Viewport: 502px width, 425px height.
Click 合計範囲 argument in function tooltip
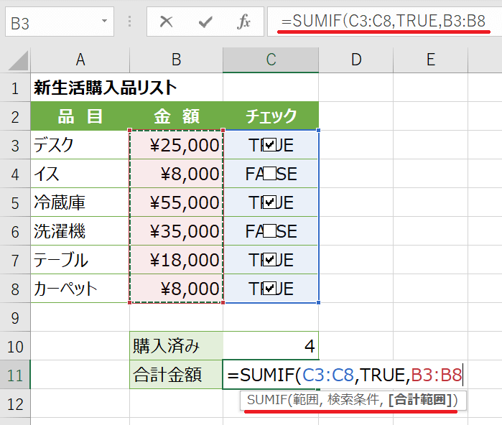pyautogui.click(x=418, y=401)
